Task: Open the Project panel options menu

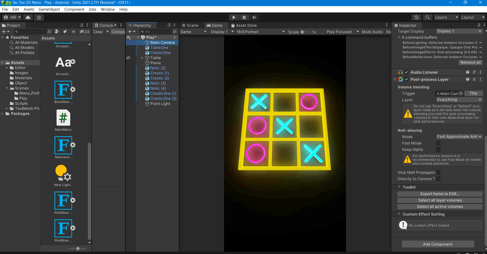Action: tap(87, 25)
